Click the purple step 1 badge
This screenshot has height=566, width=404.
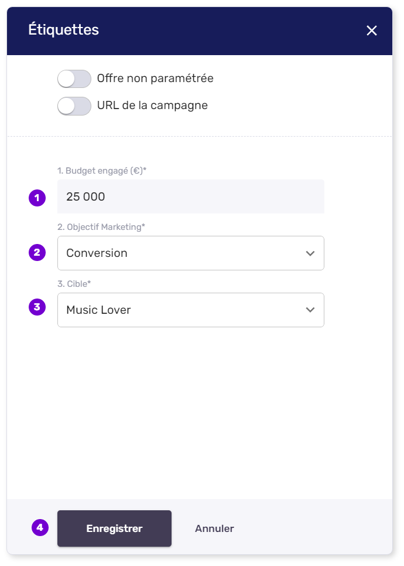click(x=37, y=198)
